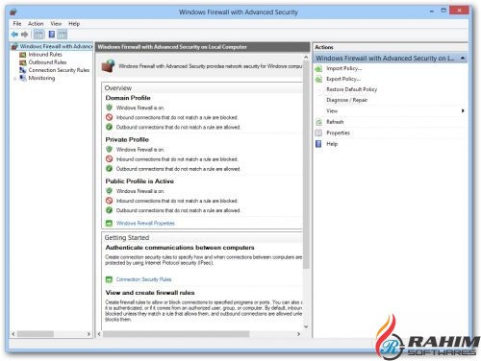This screenshot has width=481, height=361.
Task: Select Inbound Rules in the tree
Action: (x=45, y=55)
